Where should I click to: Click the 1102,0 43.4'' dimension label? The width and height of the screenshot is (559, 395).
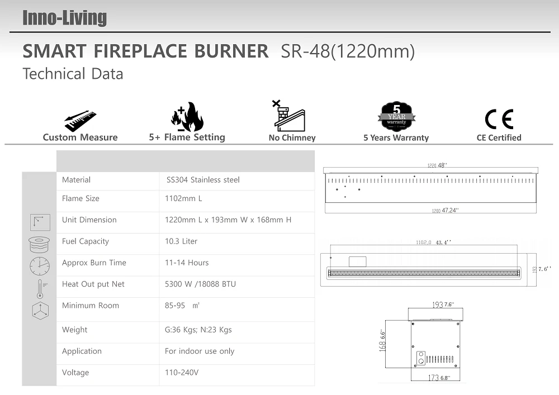coord(434,242)
